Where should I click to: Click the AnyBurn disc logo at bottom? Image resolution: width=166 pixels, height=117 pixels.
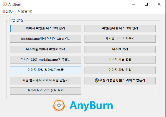pyautogui.click(x=59, y=105)
